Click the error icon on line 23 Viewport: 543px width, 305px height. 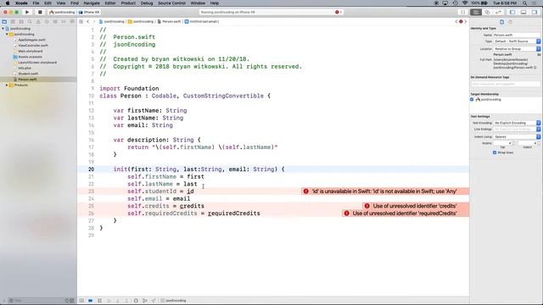click(x=305, y=191)
